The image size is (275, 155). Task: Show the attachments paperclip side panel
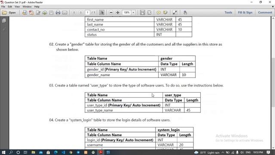pos(4,29)
